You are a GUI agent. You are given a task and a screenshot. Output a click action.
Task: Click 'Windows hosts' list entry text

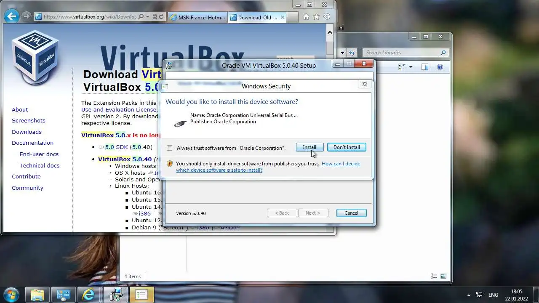coord(135,166)
